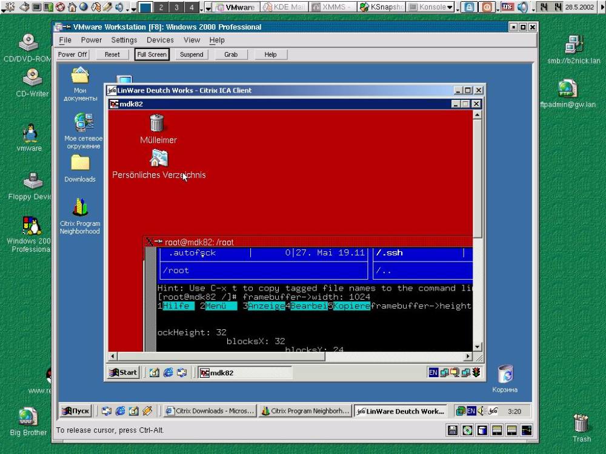Select the Mülleimer trash icon in mdk82
The image size is (606, 454).
coord(157,123)
